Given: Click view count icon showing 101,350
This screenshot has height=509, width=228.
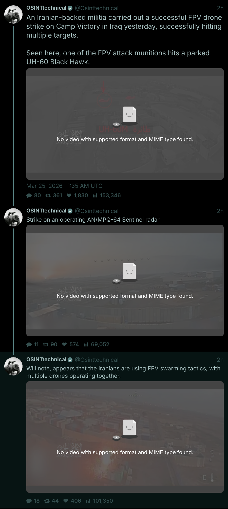Looking at the screenshot, I should point(88,501).
